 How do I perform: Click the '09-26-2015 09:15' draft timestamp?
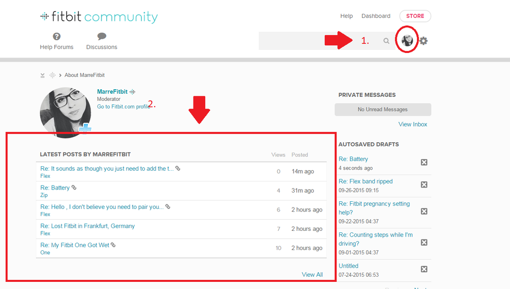pos(359,191)
